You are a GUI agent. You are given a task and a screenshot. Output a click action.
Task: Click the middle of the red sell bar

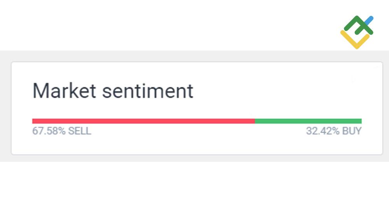click(x=144, y=121)
